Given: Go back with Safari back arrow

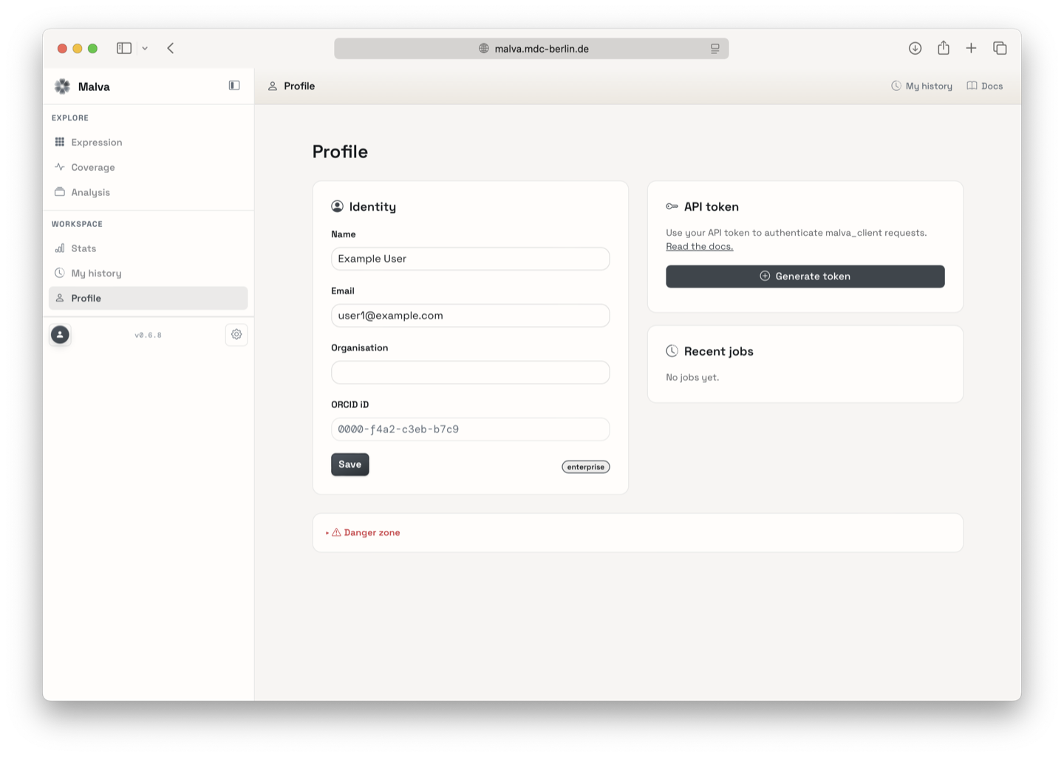Looking at the screenshot, I should pos(171,48).
